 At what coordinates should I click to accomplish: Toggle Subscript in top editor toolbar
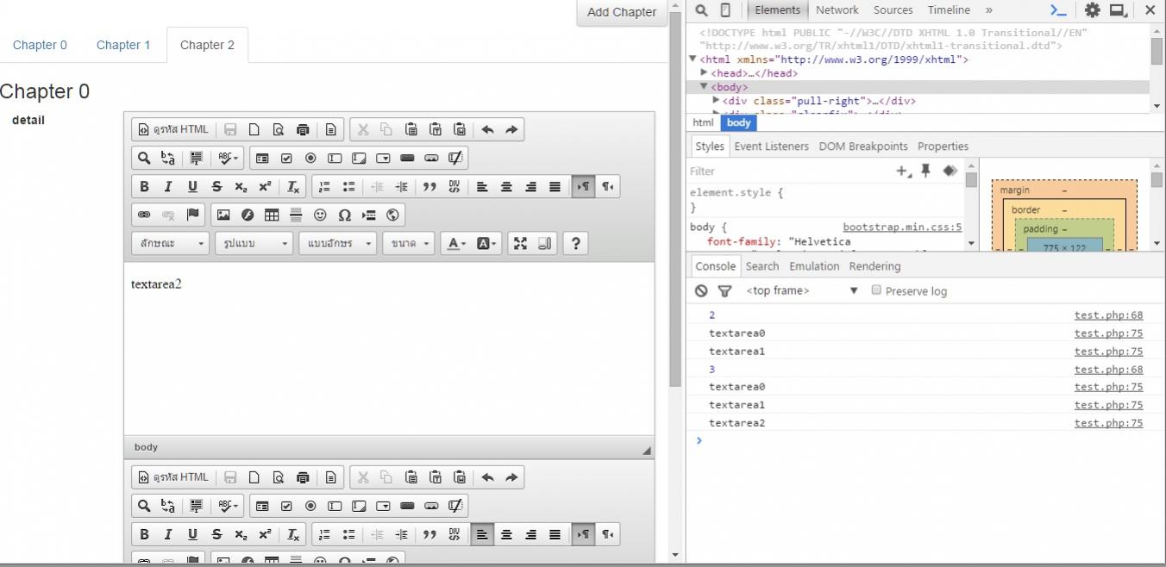click(x=241, y=186)
